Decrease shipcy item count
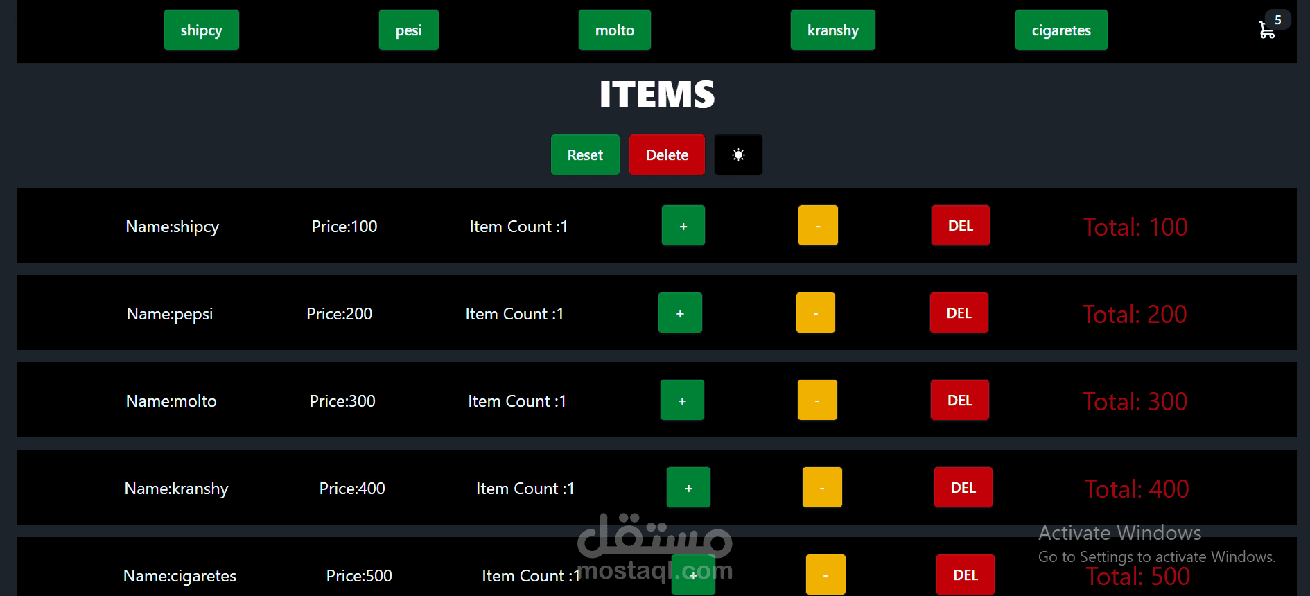This screenshot has width=1310, height=596. (x=818, y=225)
